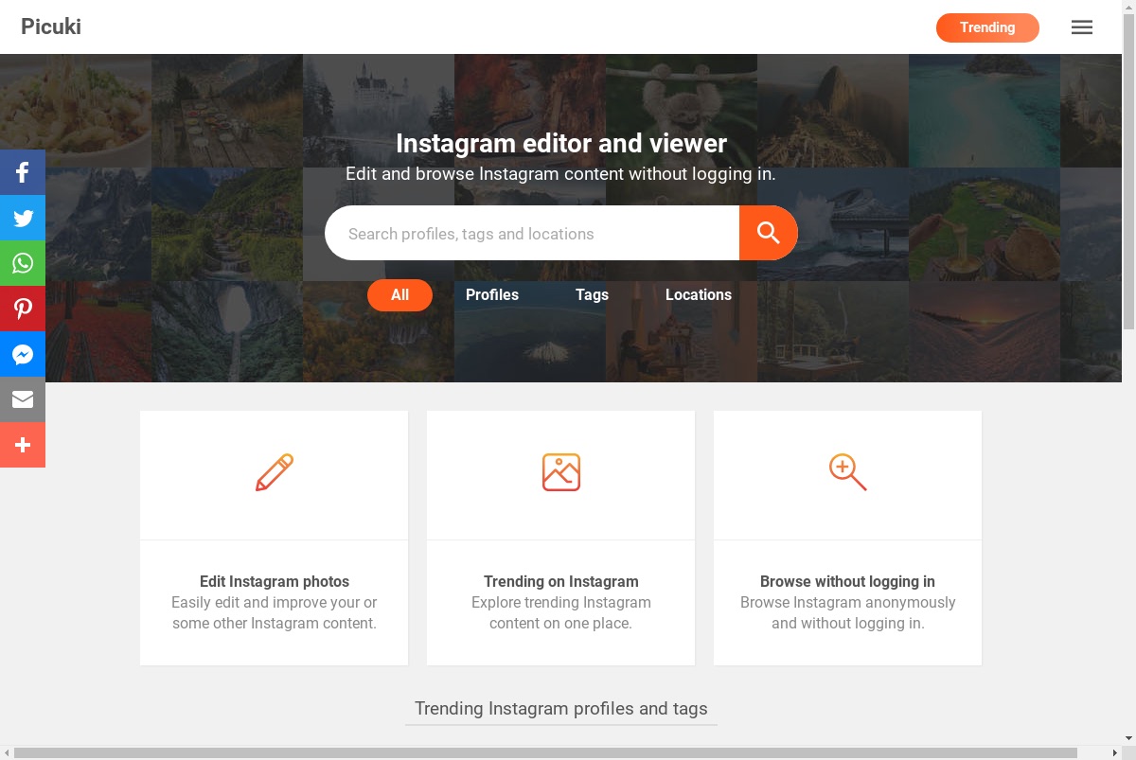Open the hamburger menu
This screenshot has height=760, width=1136.
point(1082,27)
